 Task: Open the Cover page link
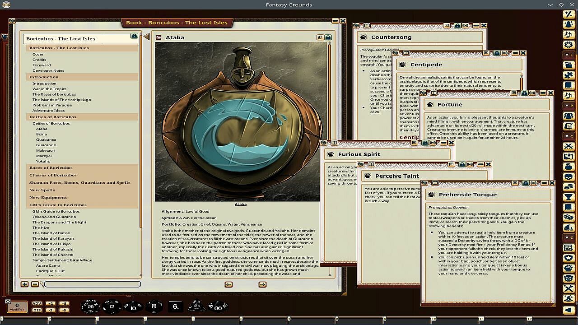[x=38, y=54]
